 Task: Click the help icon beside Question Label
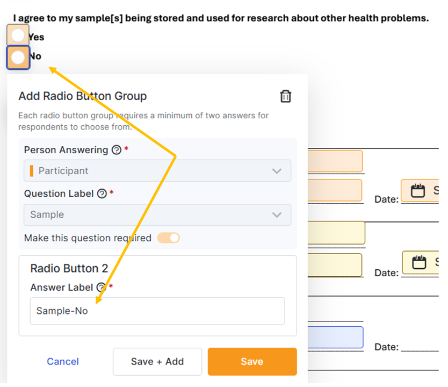(102, 194)
